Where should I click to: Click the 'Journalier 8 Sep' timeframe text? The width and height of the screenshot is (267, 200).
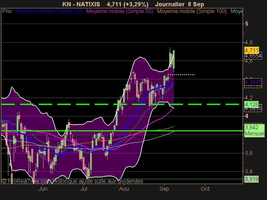point(180,4)
